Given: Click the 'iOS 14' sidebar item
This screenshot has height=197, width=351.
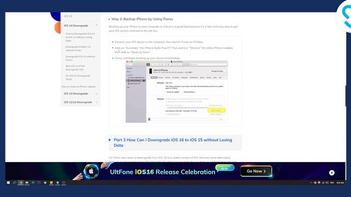Looking at the screenshot, I should coord(68,16).
